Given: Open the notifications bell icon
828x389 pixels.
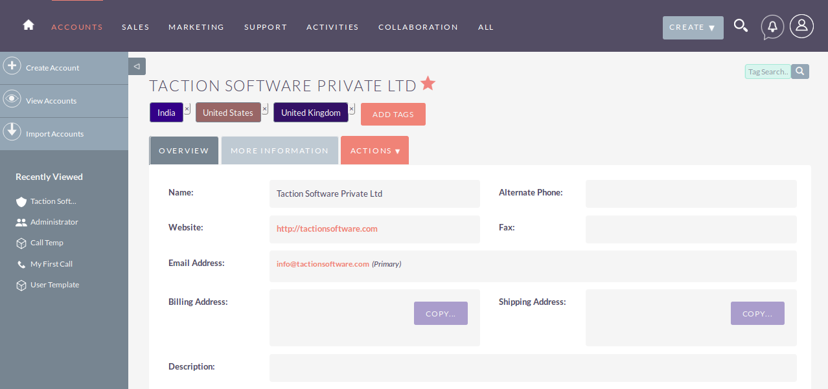Looking at the screenshot, I should [772, 27].
